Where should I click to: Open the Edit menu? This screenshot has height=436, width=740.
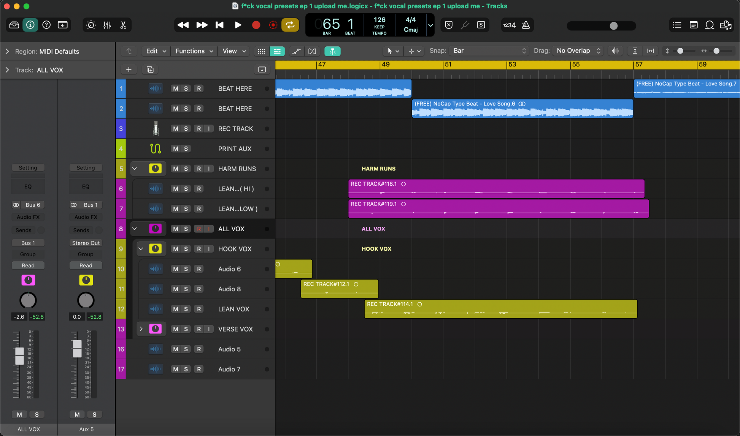(156, 51)
